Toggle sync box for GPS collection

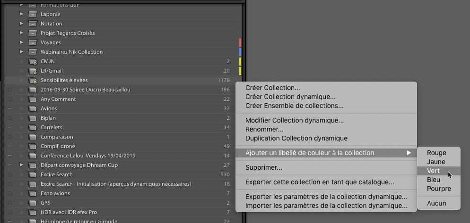[10, 203]
